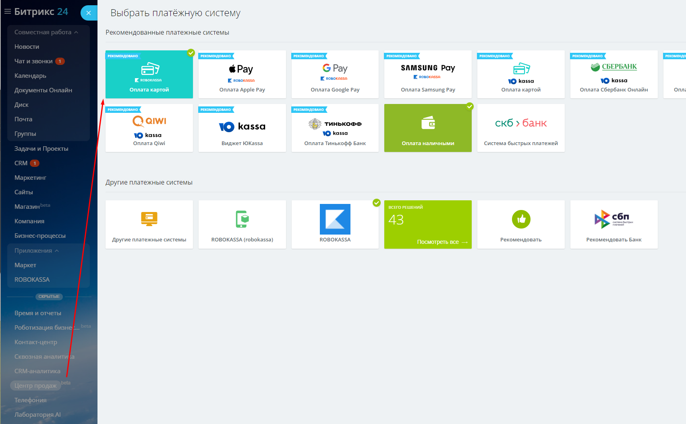Click the SBP logo to recommend a bank

click(x=614, y=219)
